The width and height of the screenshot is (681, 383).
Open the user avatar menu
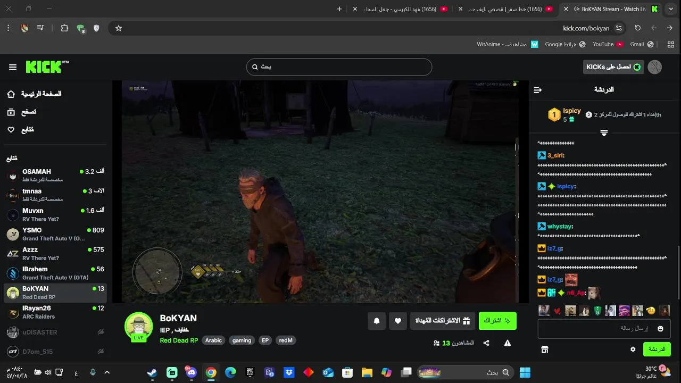pos(655,67)
